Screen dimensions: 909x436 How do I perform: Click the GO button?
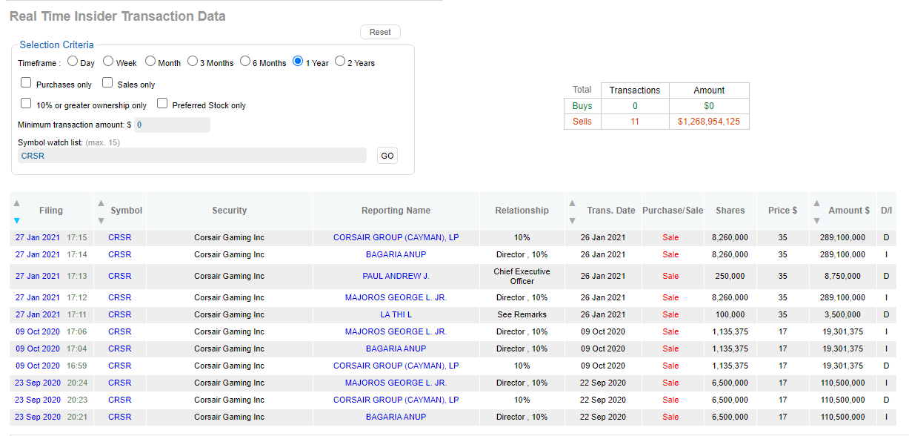[x=387, y=156]
